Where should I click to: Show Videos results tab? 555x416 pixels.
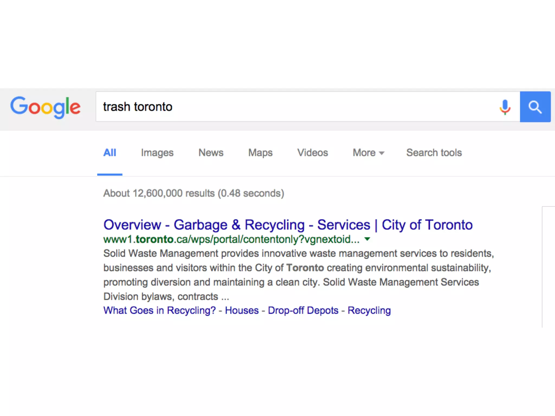pyautogui.click(x=312, y=153)
